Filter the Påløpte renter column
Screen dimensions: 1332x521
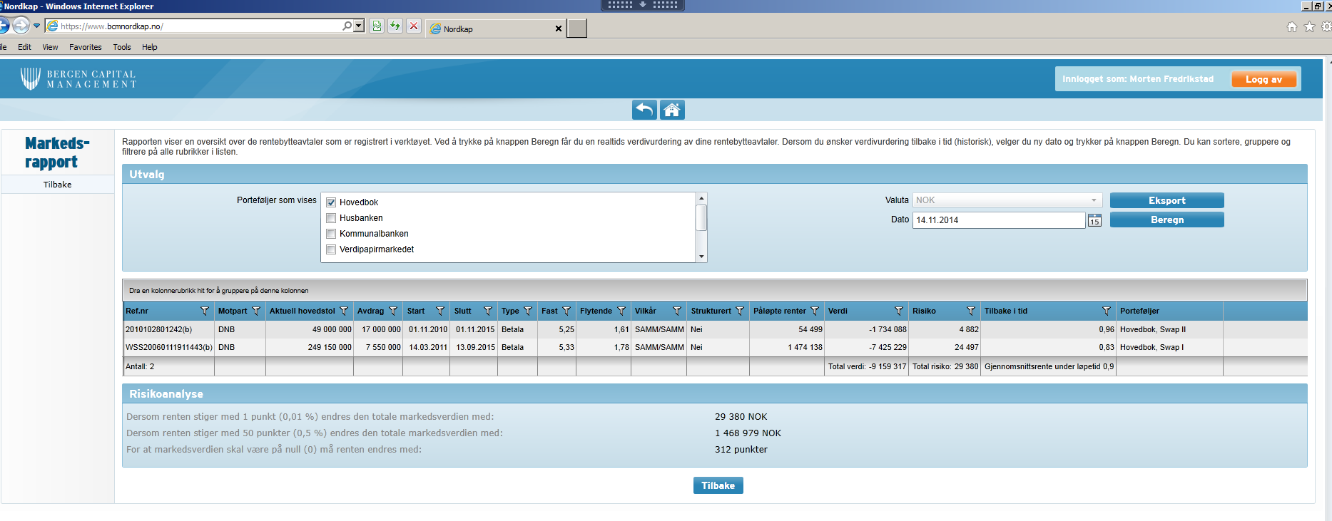click(815, 311)
